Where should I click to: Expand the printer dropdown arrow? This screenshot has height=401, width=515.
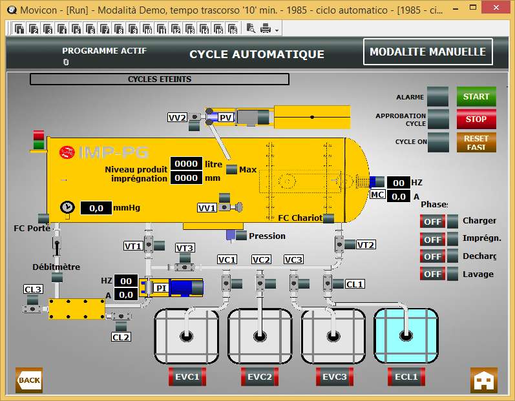pyautogui.click(x=277, y=30)
